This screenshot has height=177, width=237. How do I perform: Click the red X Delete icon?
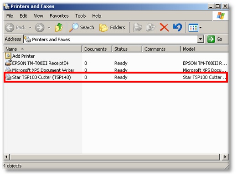point(164,28)
